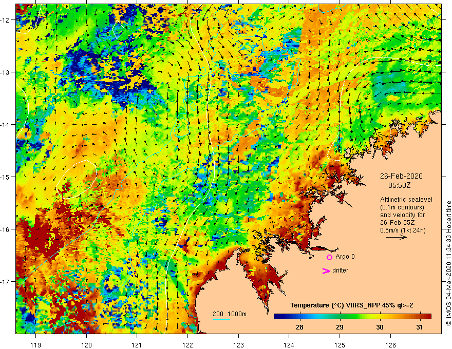Viewport: 452px width, 349px height.
Task: Click latitude label -16 on left axis
Action: (x=5, y=229)
